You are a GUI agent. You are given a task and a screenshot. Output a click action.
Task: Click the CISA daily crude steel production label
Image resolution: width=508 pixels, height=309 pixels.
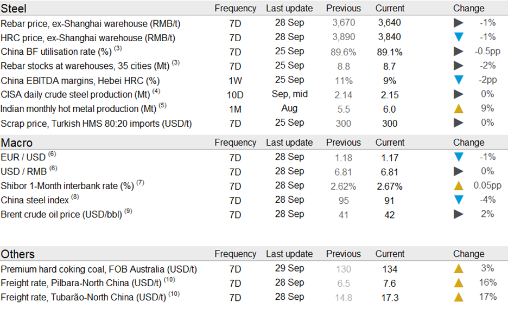click(x=75, y=94)
